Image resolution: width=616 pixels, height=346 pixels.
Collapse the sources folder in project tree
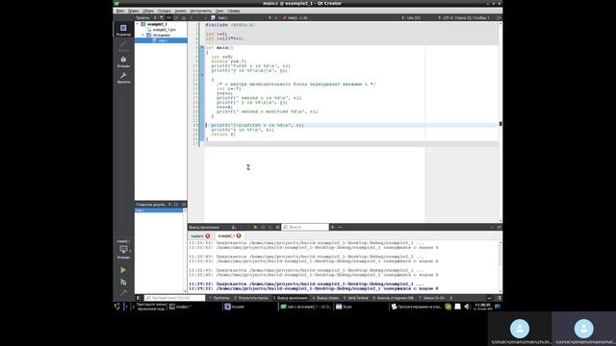pos(143,35)
